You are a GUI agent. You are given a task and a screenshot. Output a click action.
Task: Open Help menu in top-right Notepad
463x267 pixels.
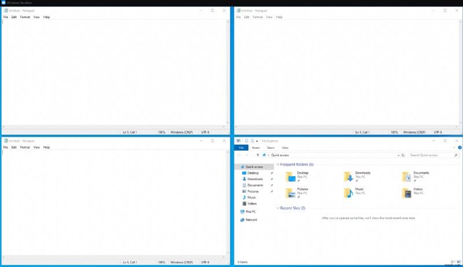280,17
